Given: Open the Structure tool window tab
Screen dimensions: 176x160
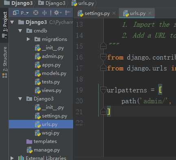Looking at the screenshot, I should pyautogui.click(x=4, y=62).
